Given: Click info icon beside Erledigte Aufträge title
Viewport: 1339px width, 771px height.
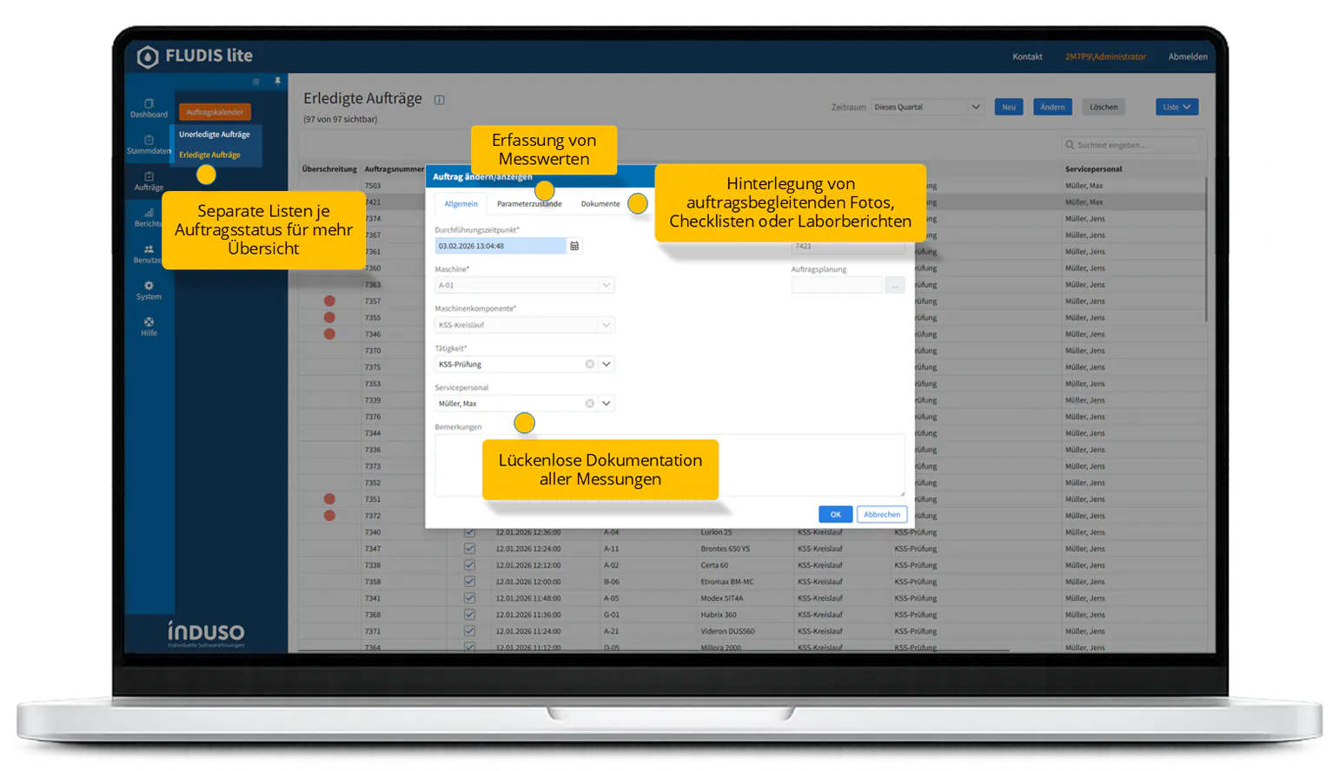Looking at the screenshot, I should (440, 100).
